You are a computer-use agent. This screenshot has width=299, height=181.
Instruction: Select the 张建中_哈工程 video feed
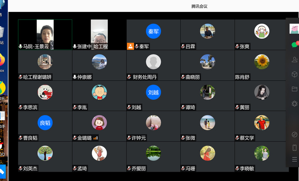99,34
